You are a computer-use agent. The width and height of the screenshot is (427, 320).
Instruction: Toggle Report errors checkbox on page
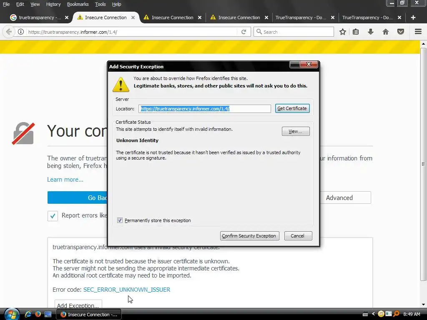53,216
